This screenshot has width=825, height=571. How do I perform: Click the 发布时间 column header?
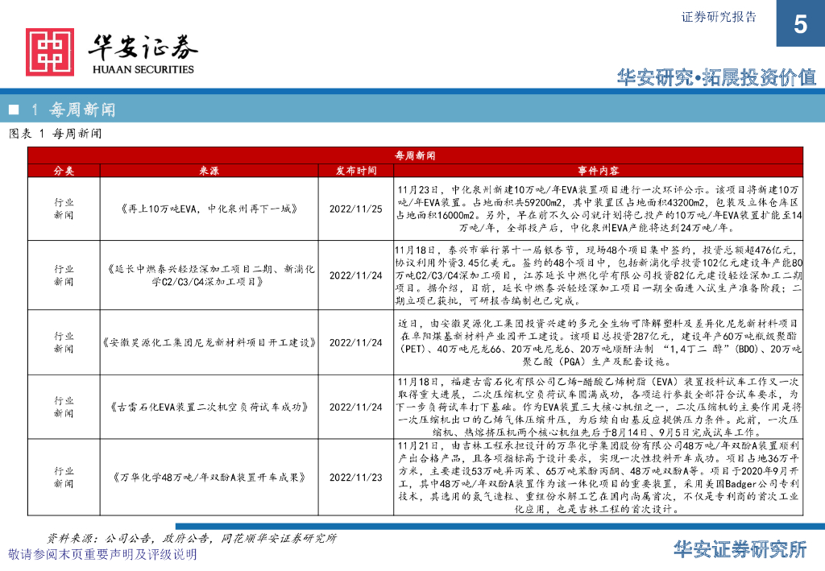[356, 171]
